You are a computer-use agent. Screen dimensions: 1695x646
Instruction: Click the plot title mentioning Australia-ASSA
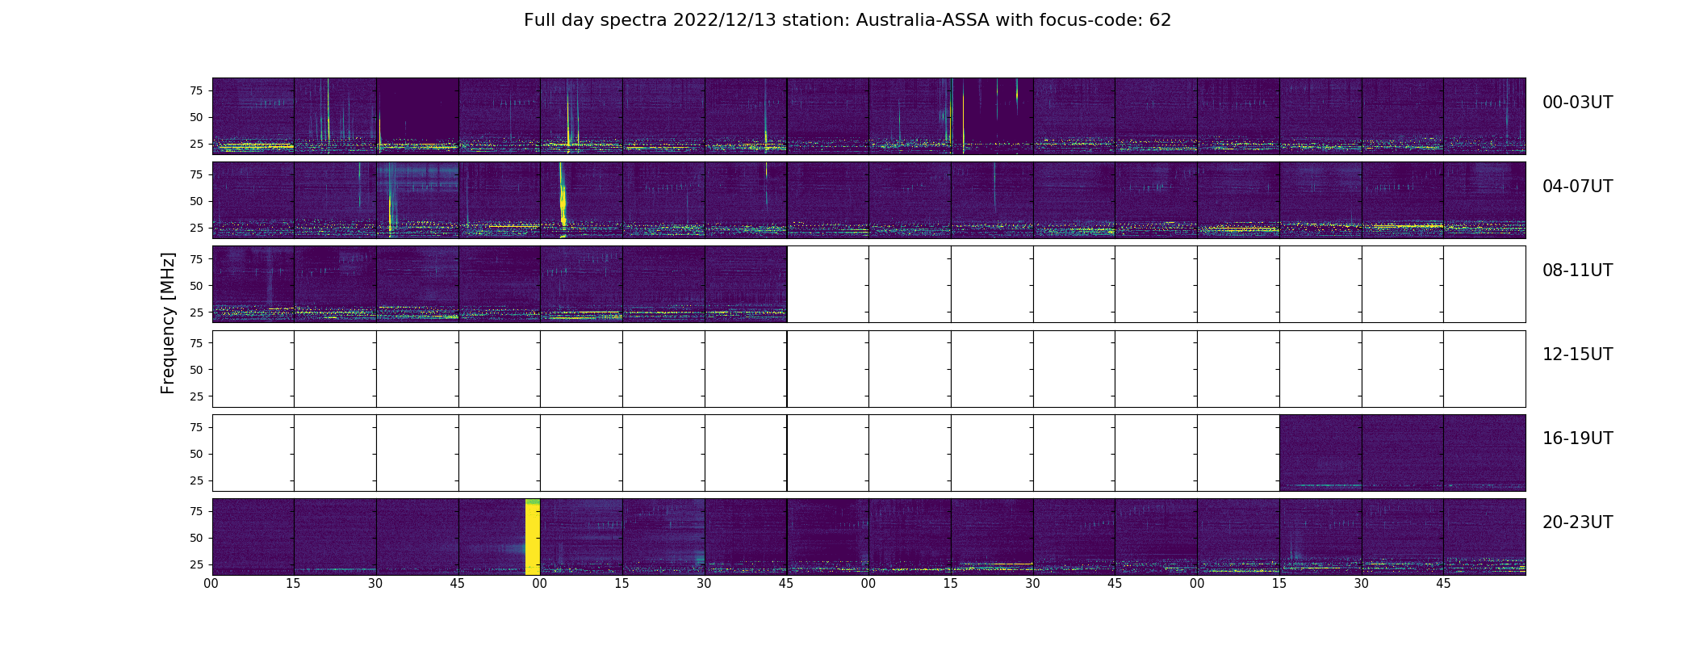pos(847,20)
